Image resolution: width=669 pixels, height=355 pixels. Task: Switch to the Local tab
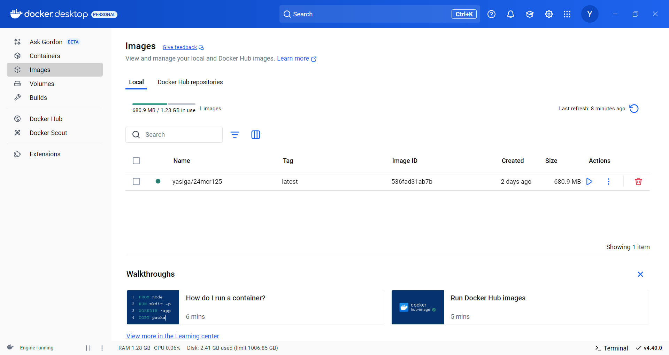136,82
